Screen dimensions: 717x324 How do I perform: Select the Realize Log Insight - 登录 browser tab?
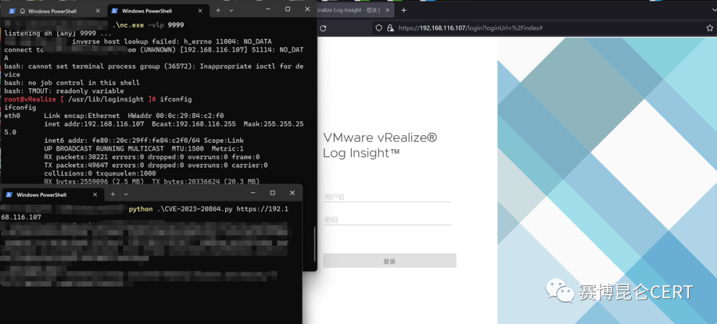pyautogui.click(x=356, y=10)
